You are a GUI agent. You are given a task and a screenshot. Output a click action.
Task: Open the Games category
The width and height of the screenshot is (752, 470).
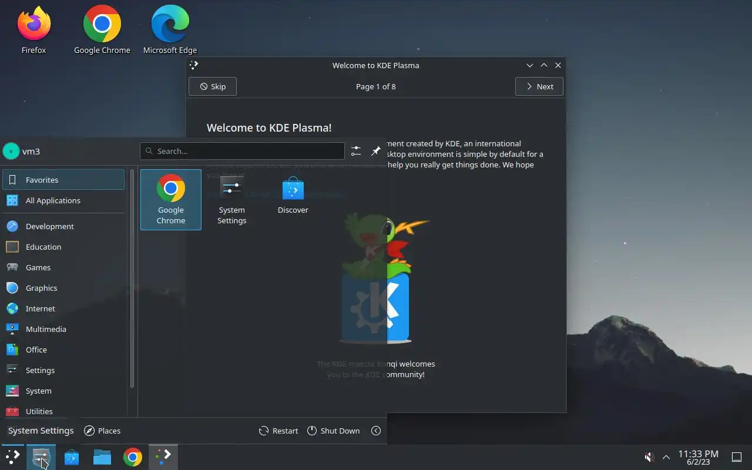63,267
